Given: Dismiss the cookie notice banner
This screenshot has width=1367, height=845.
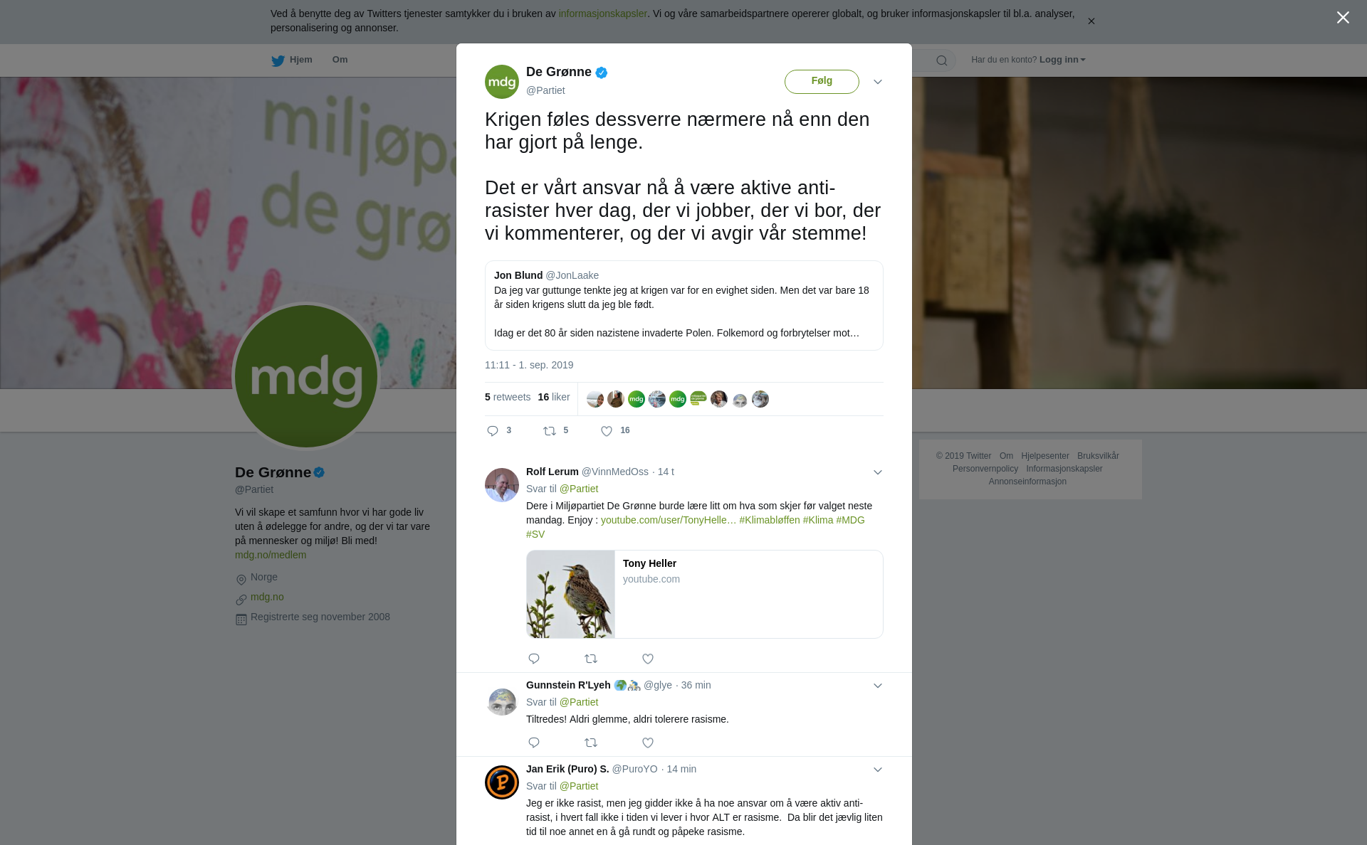Looking at the screenshot, I should [x=1091, y=21].
